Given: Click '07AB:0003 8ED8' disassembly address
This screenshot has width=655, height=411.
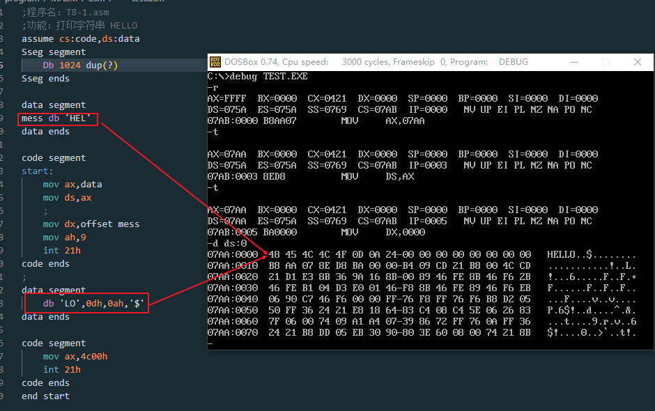Looking at the screenshot, I should (247, 177).
